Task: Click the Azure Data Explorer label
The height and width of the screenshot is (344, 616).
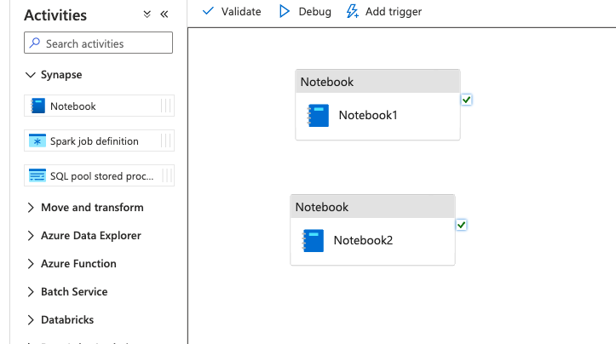Action: pos(91,236)
